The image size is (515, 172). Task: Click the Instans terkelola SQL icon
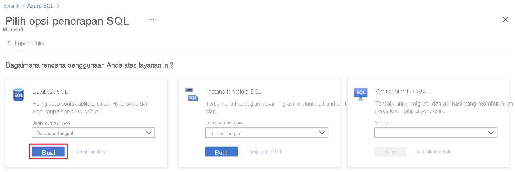[191, 94]
